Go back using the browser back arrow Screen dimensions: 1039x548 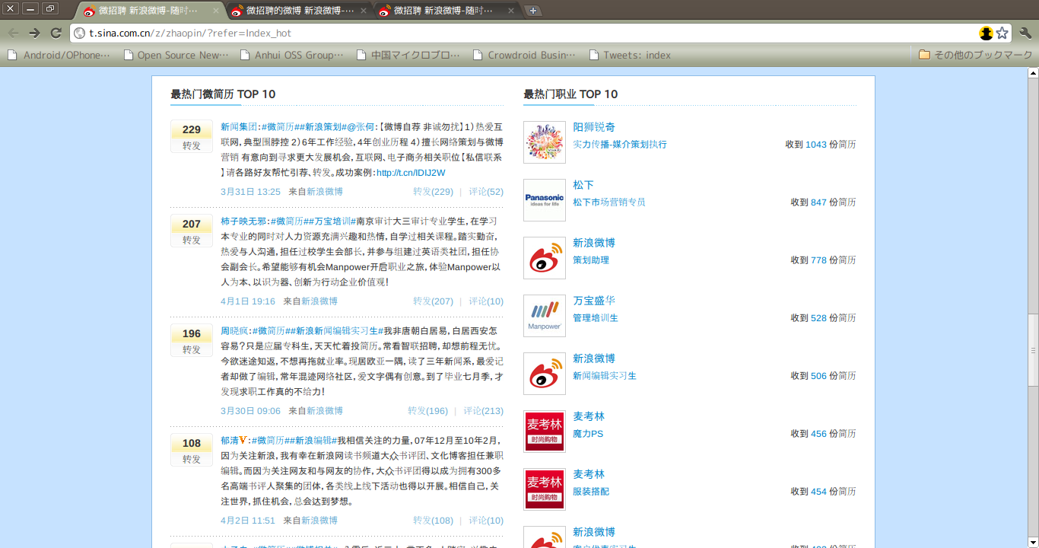pyautogui.click(x=13, y=33)
